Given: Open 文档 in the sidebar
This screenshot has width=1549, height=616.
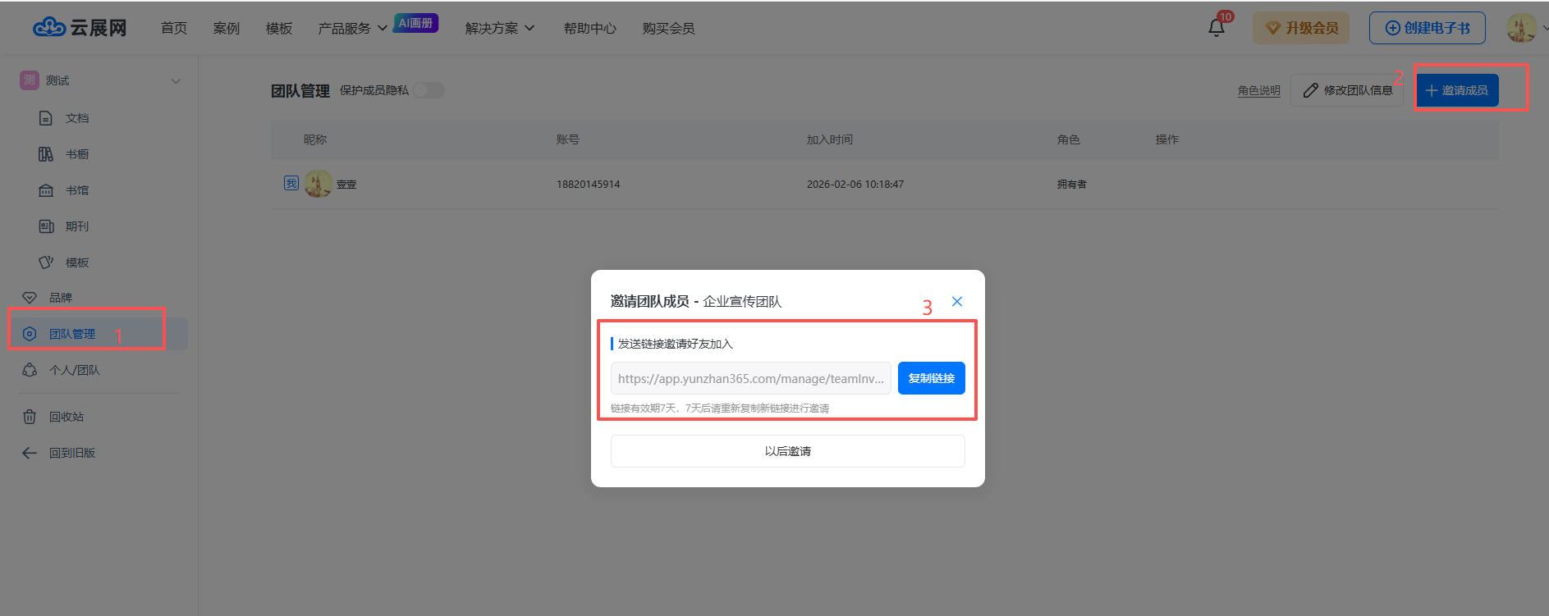Looking at the screenshot, I should tap(76, 118).
